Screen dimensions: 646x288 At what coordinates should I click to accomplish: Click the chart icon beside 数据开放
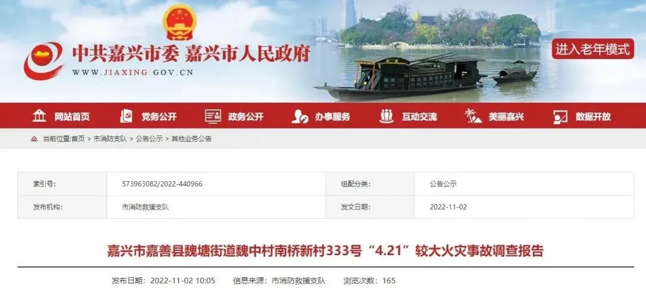[560, 117]
